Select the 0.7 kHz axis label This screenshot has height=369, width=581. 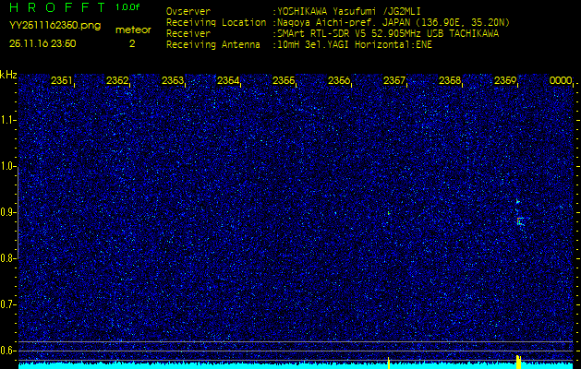coord(9,304)
